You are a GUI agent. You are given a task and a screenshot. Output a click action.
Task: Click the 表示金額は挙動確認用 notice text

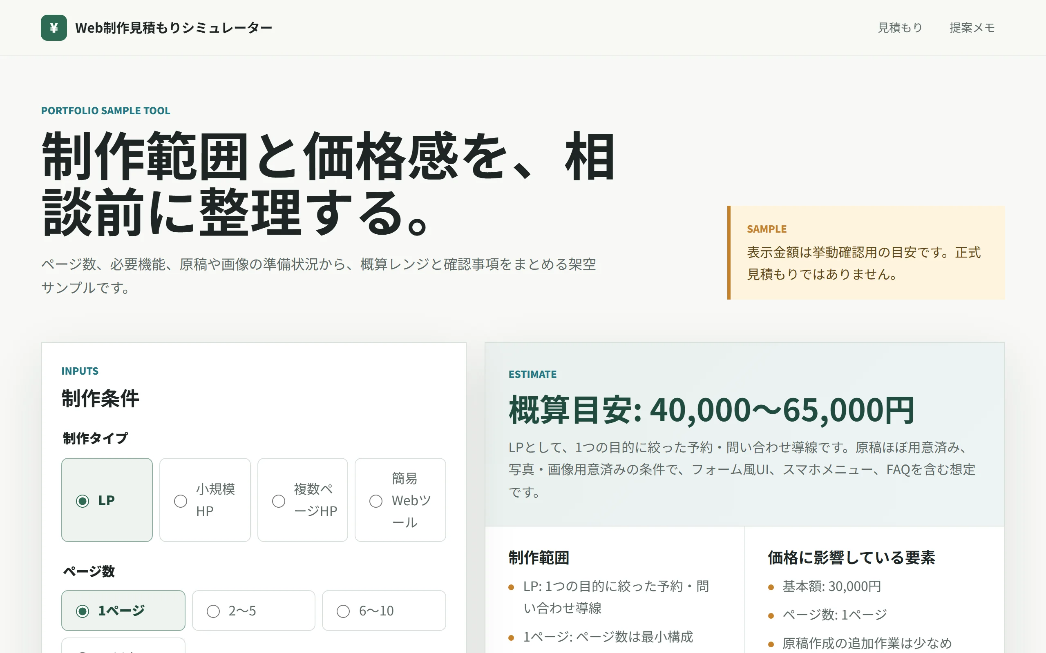(x=864, y=263)
